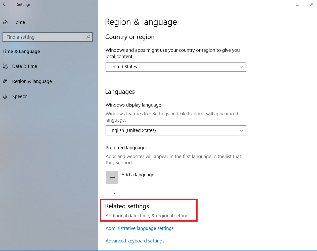Open Advanced keyboard settings link

pyautogui.click(x=135, y=241)
